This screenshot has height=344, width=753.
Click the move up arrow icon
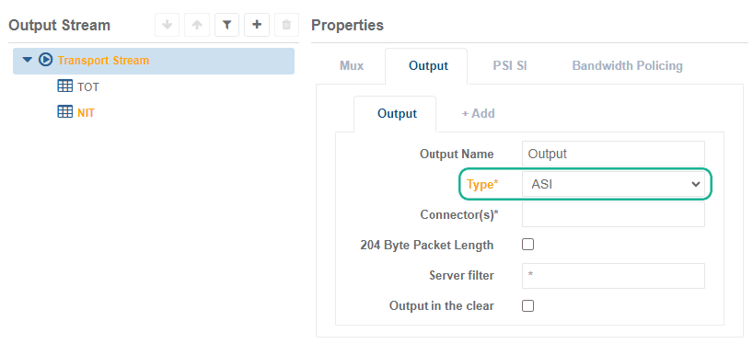197,25
